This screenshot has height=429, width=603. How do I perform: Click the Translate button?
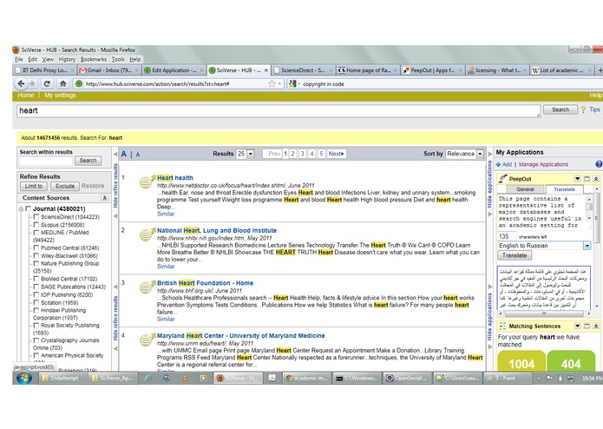(515, 255)
